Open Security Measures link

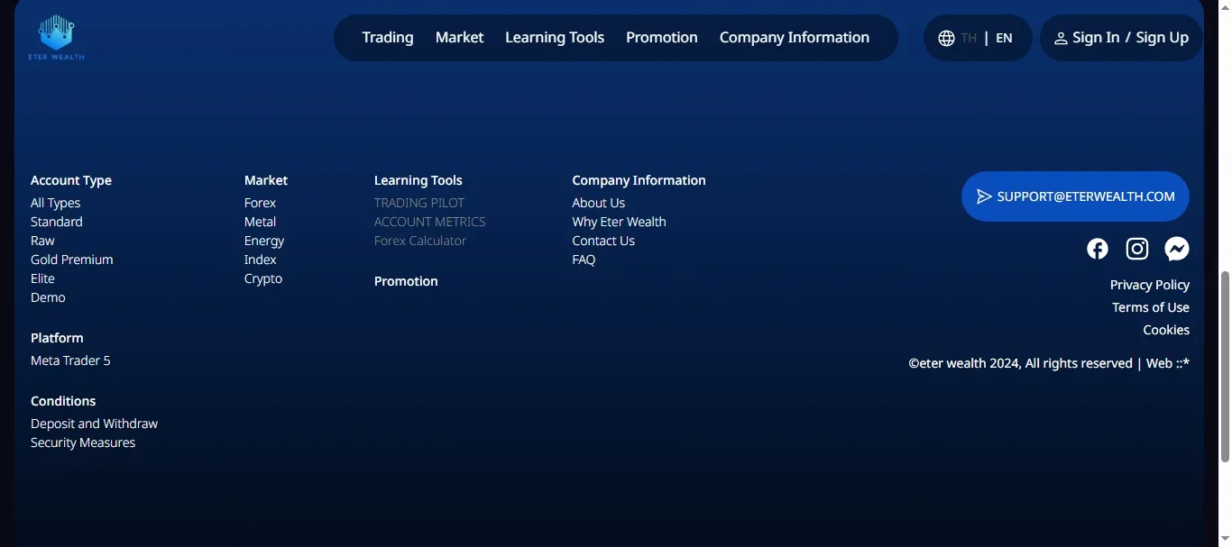click(x=83, y=442)
